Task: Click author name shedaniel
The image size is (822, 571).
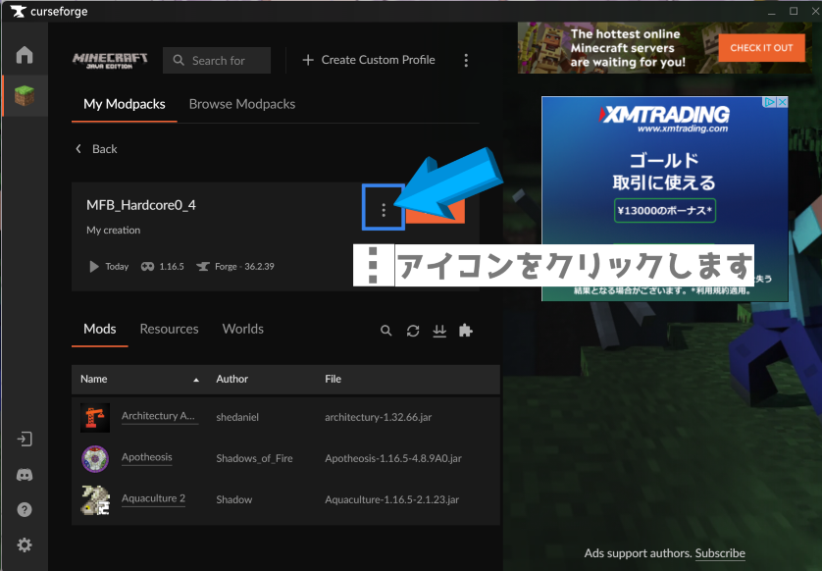Action: (x=237, y=417)
